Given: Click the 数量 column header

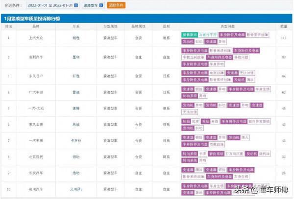Looking at the screenshot, I should tap(284, 26).
